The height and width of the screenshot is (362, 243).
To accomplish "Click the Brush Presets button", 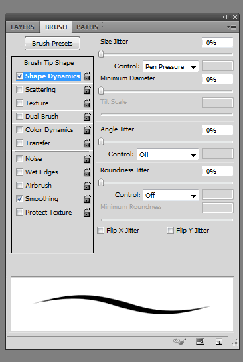I will 52,43.
